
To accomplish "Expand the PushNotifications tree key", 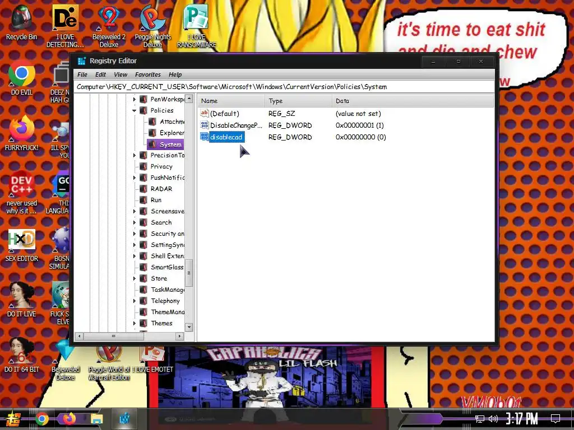I will 135,177.
